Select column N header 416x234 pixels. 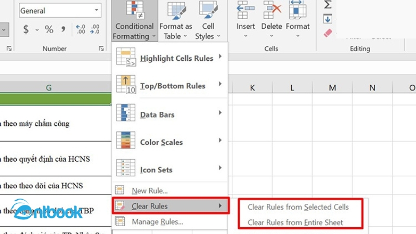372,87
